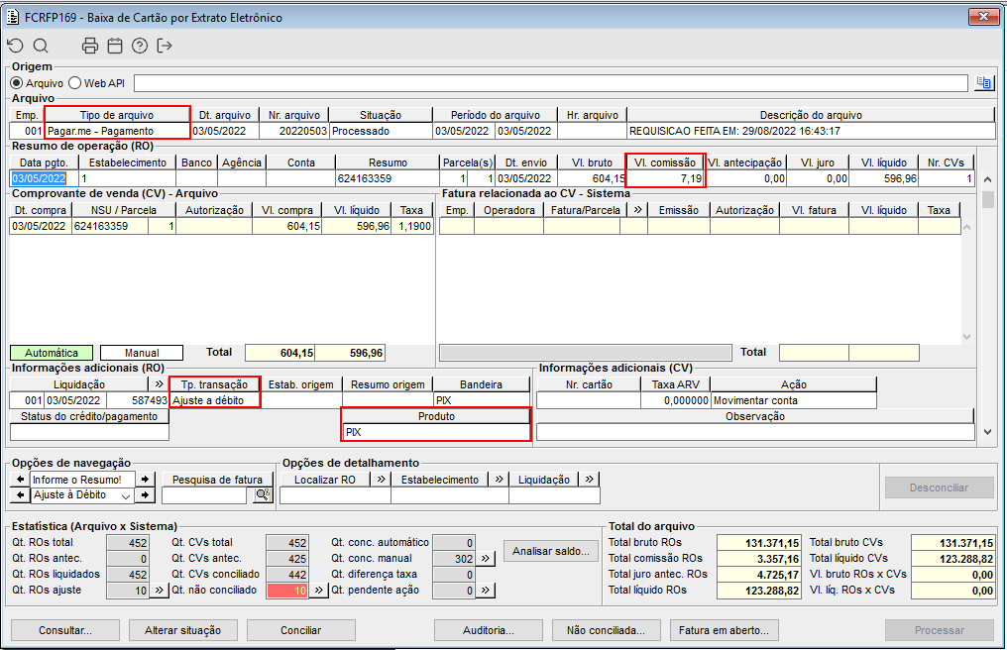The height and width of the screenshot is (650, 1007).
Task: Click right arrow beside Informe o Resumo
Action: click(145, 480)
